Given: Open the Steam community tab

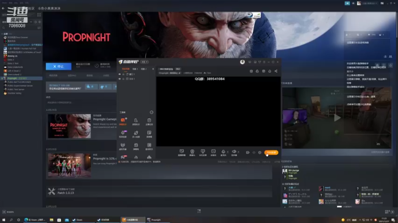Looking at the screenshot, I should pyautogui.click(x=31, y=8).
